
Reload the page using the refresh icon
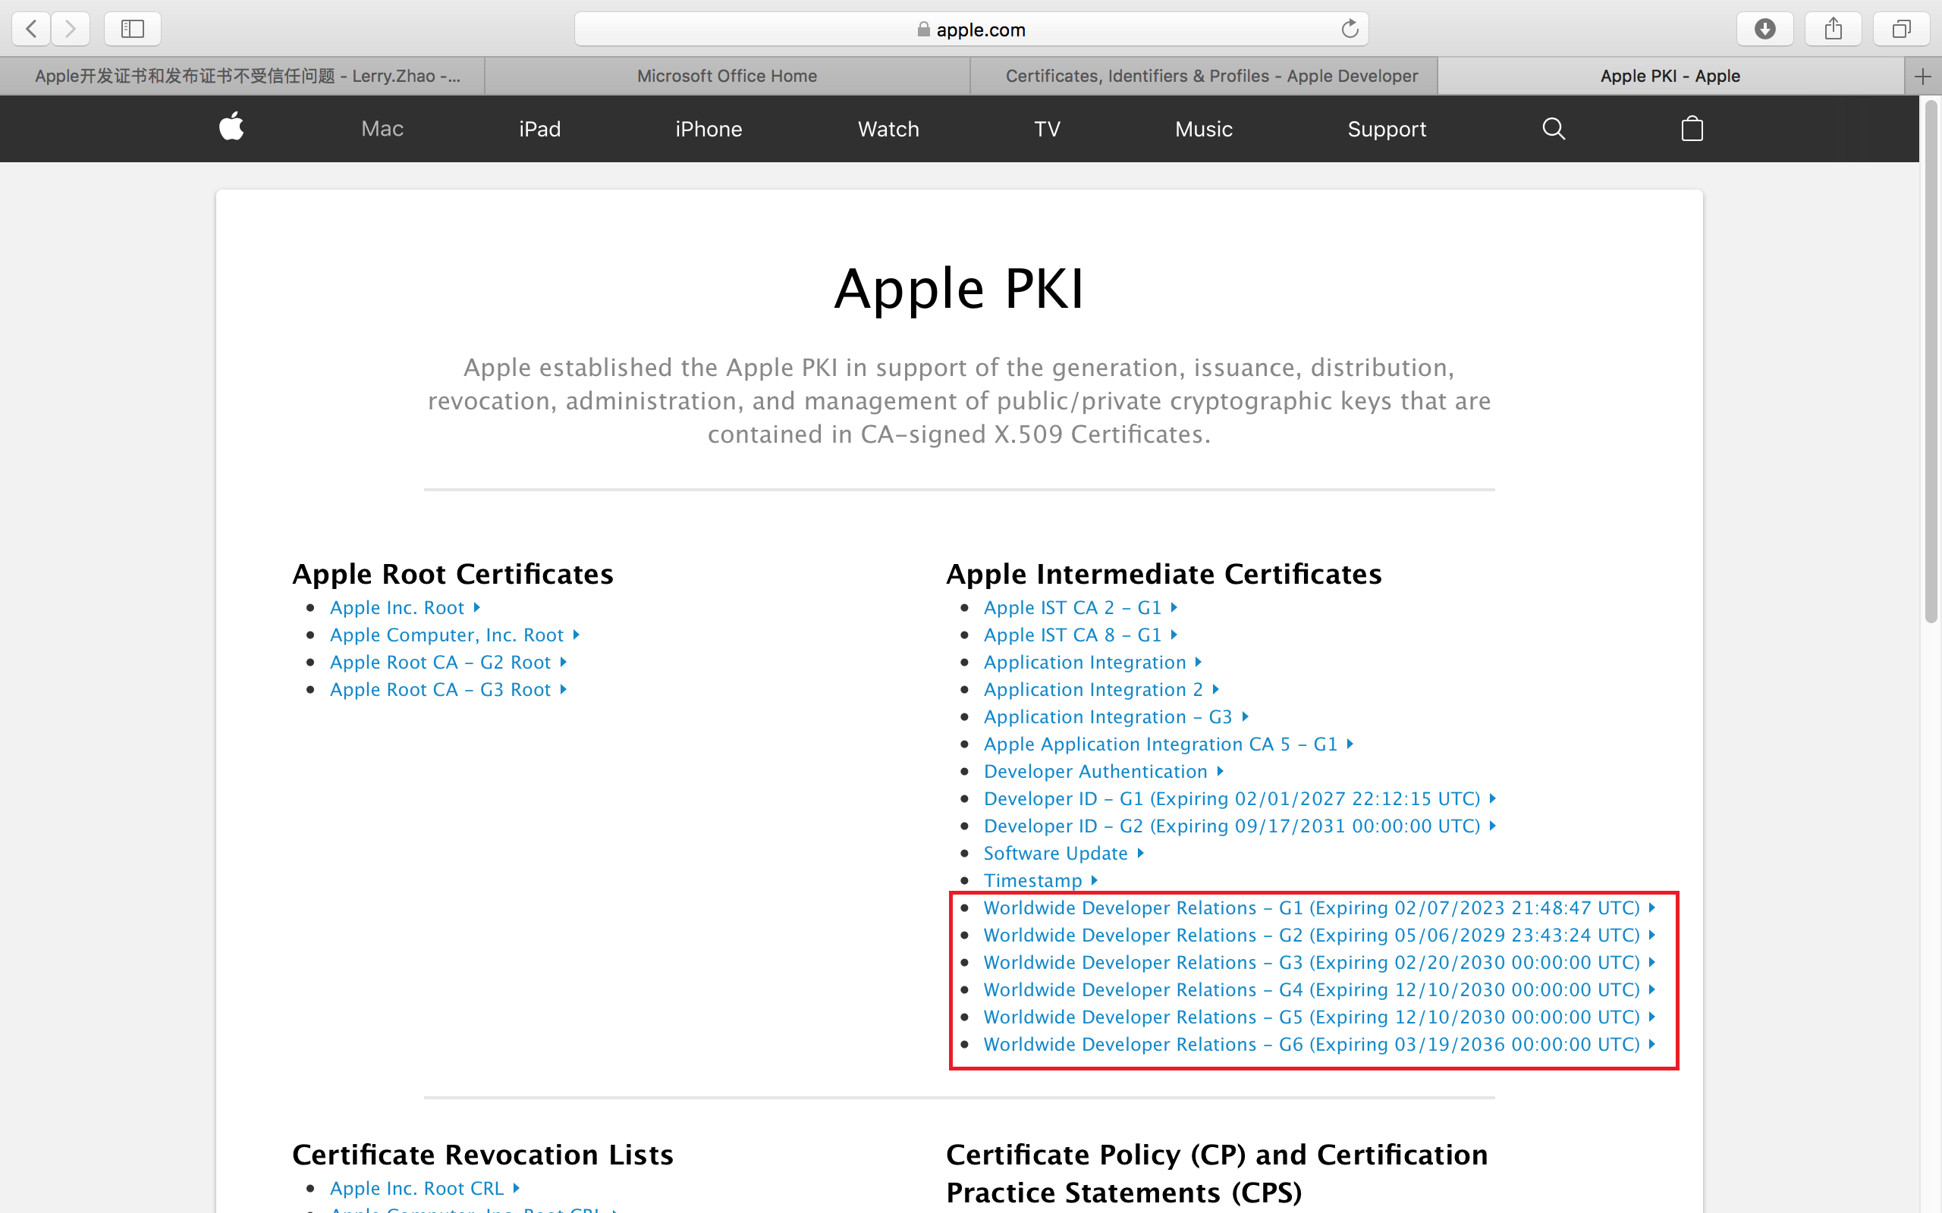tap(1350, 29)
